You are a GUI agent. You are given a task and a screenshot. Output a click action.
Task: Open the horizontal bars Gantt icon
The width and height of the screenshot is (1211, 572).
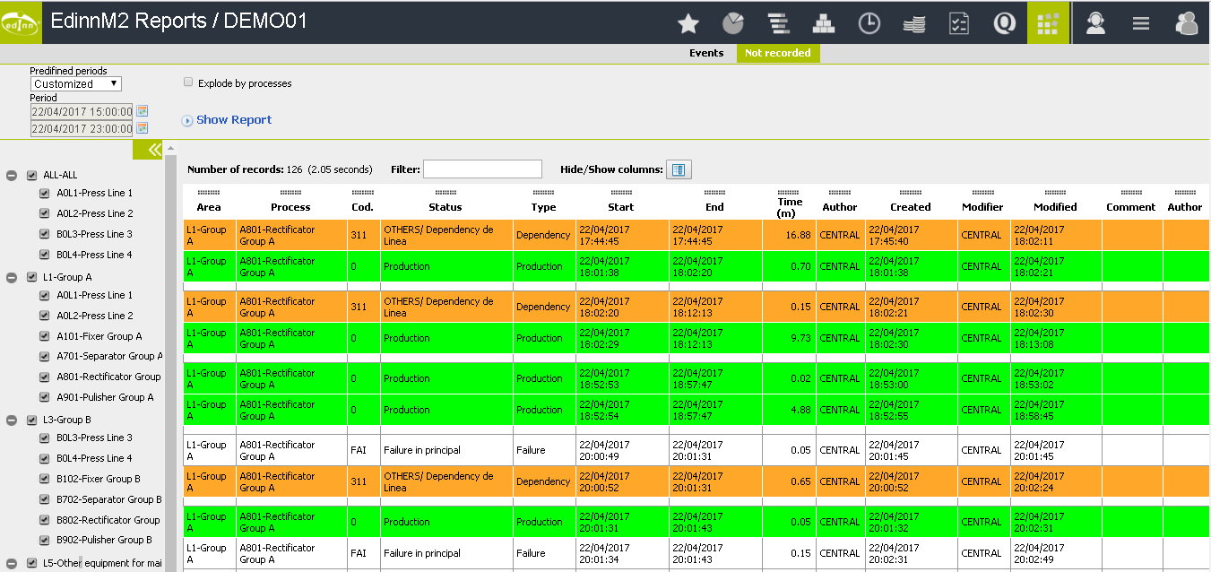tap(778, 23)
